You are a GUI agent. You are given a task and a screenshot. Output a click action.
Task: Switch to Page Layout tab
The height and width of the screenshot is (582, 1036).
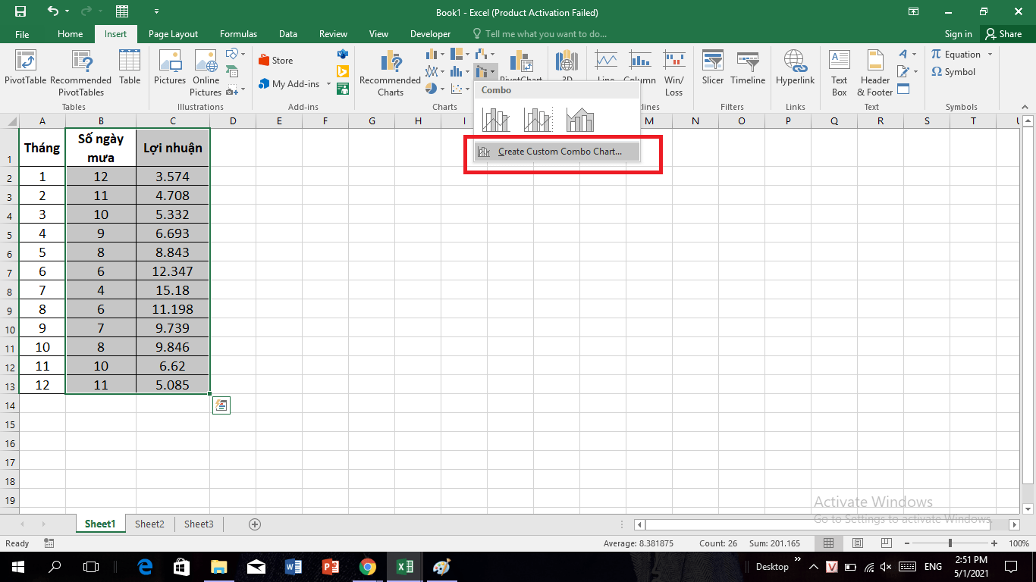[173, 34]
